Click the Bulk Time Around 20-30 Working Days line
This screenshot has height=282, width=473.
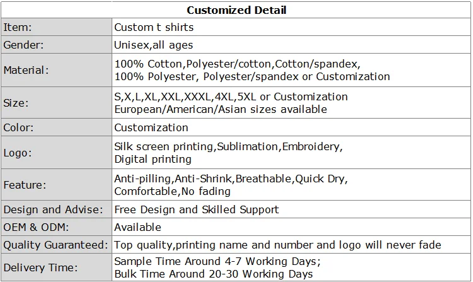[x=214, y=274]
